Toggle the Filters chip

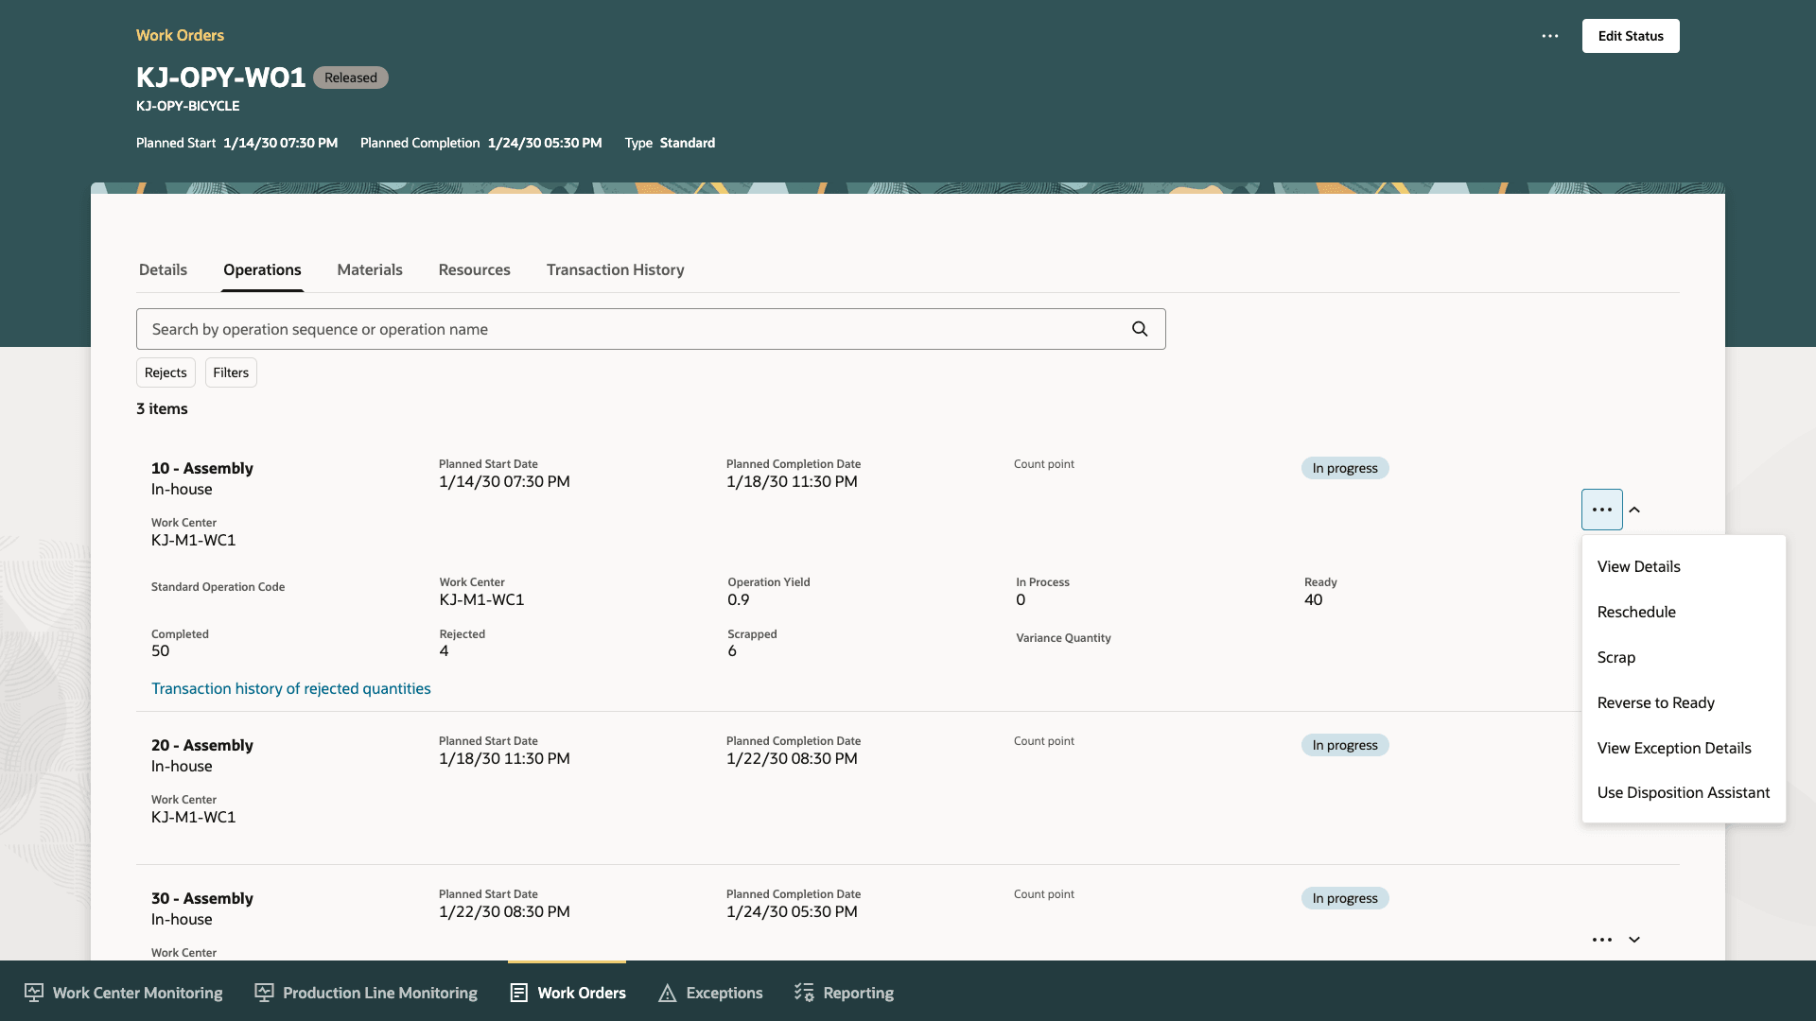coord(230,372)
